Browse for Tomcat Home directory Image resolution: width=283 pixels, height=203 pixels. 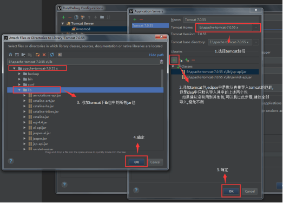click(256, 28)
